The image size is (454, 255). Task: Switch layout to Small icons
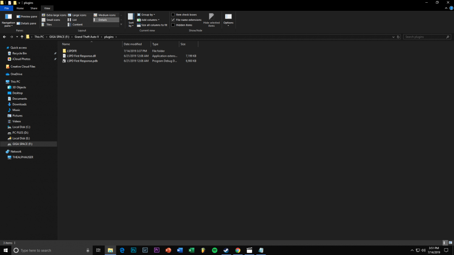click(x=51, y=20)
